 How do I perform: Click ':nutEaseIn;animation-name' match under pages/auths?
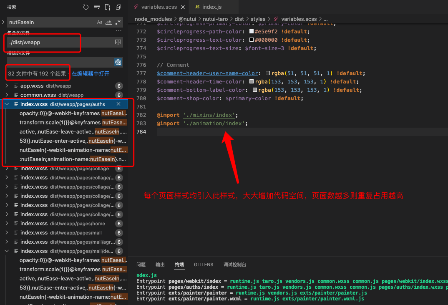[x=73, y=159]
